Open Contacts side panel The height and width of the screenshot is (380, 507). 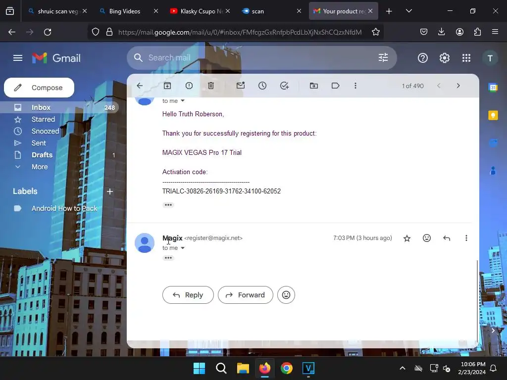pyautogui.click(x=493, y=171)
